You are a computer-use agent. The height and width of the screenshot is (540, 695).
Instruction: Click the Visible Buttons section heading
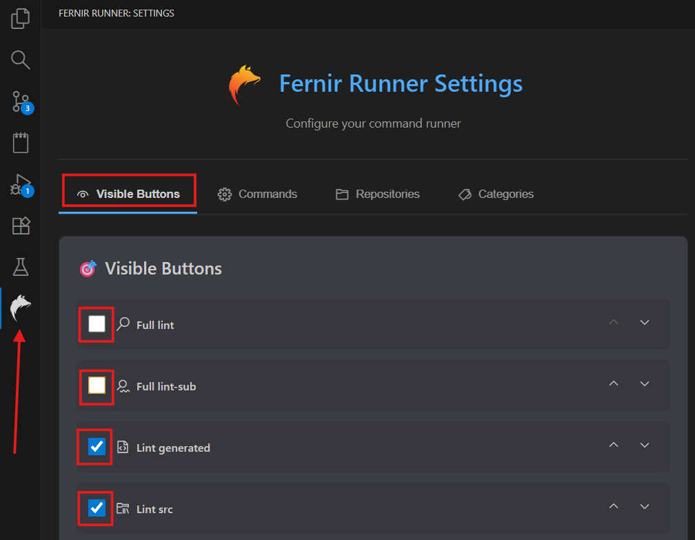163,269
